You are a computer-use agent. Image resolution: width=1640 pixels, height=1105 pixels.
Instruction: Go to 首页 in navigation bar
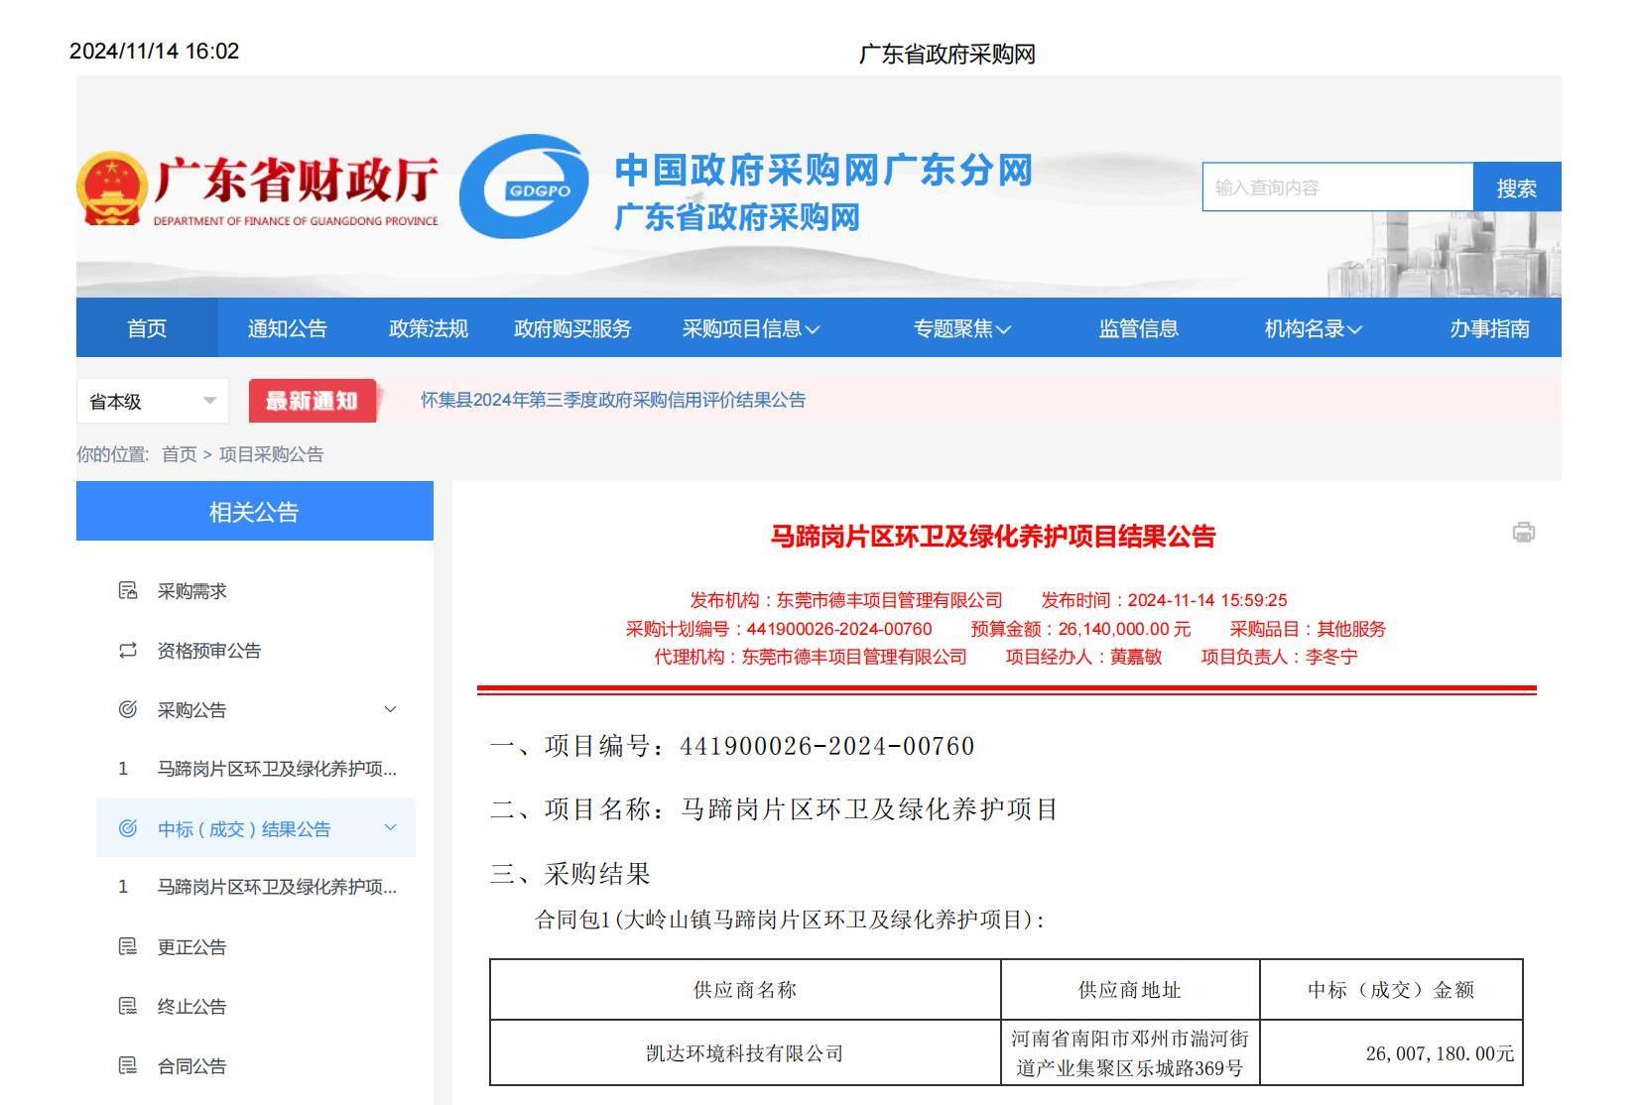coord(147,328)
